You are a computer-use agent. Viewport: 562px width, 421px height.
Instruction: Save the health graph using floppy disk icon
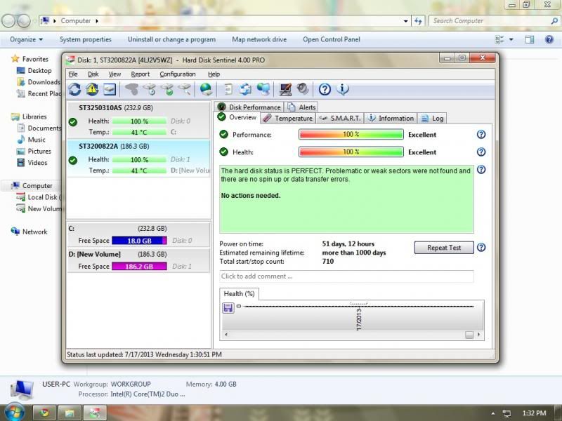coord(228,307)
